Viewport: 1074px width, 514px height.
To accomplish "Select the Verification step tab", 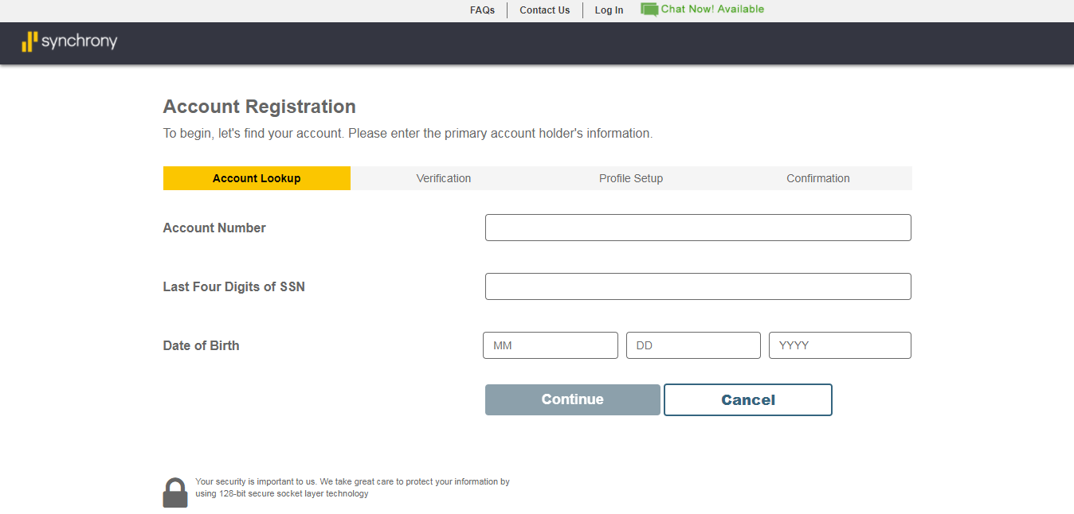I will (x=444, y=178).
